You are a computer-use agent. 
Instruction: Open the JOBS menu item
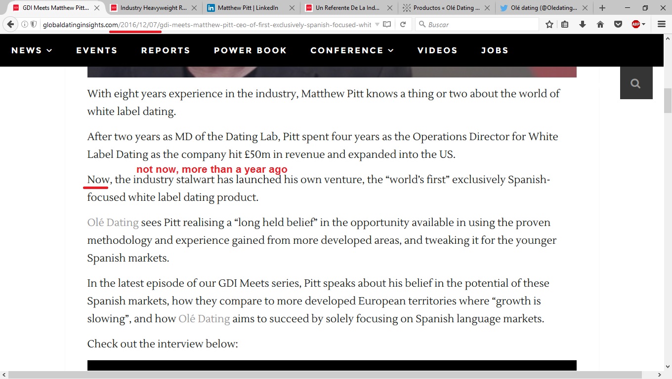(x=495, y=50)
